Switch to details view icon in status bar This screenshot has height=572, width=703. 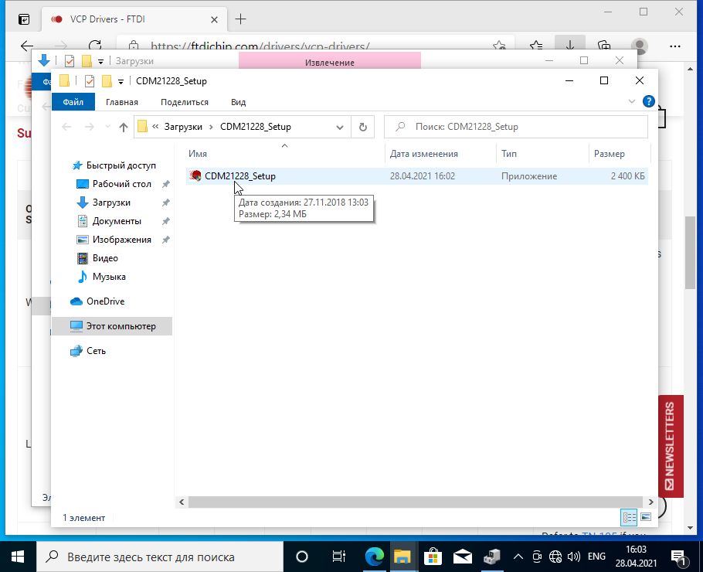(x=629, y=517)
